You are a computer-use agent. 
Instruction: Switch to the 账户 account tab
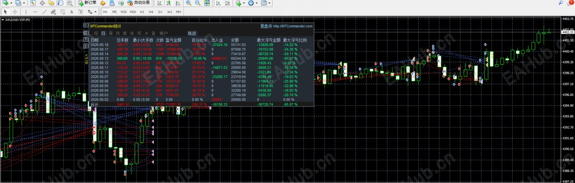click(163, 34)
